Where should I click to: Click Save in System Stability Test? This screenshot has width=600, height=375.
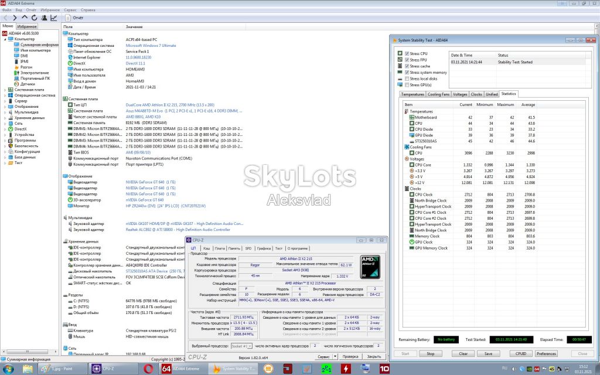pyautogui.click(x=488, y=353)
